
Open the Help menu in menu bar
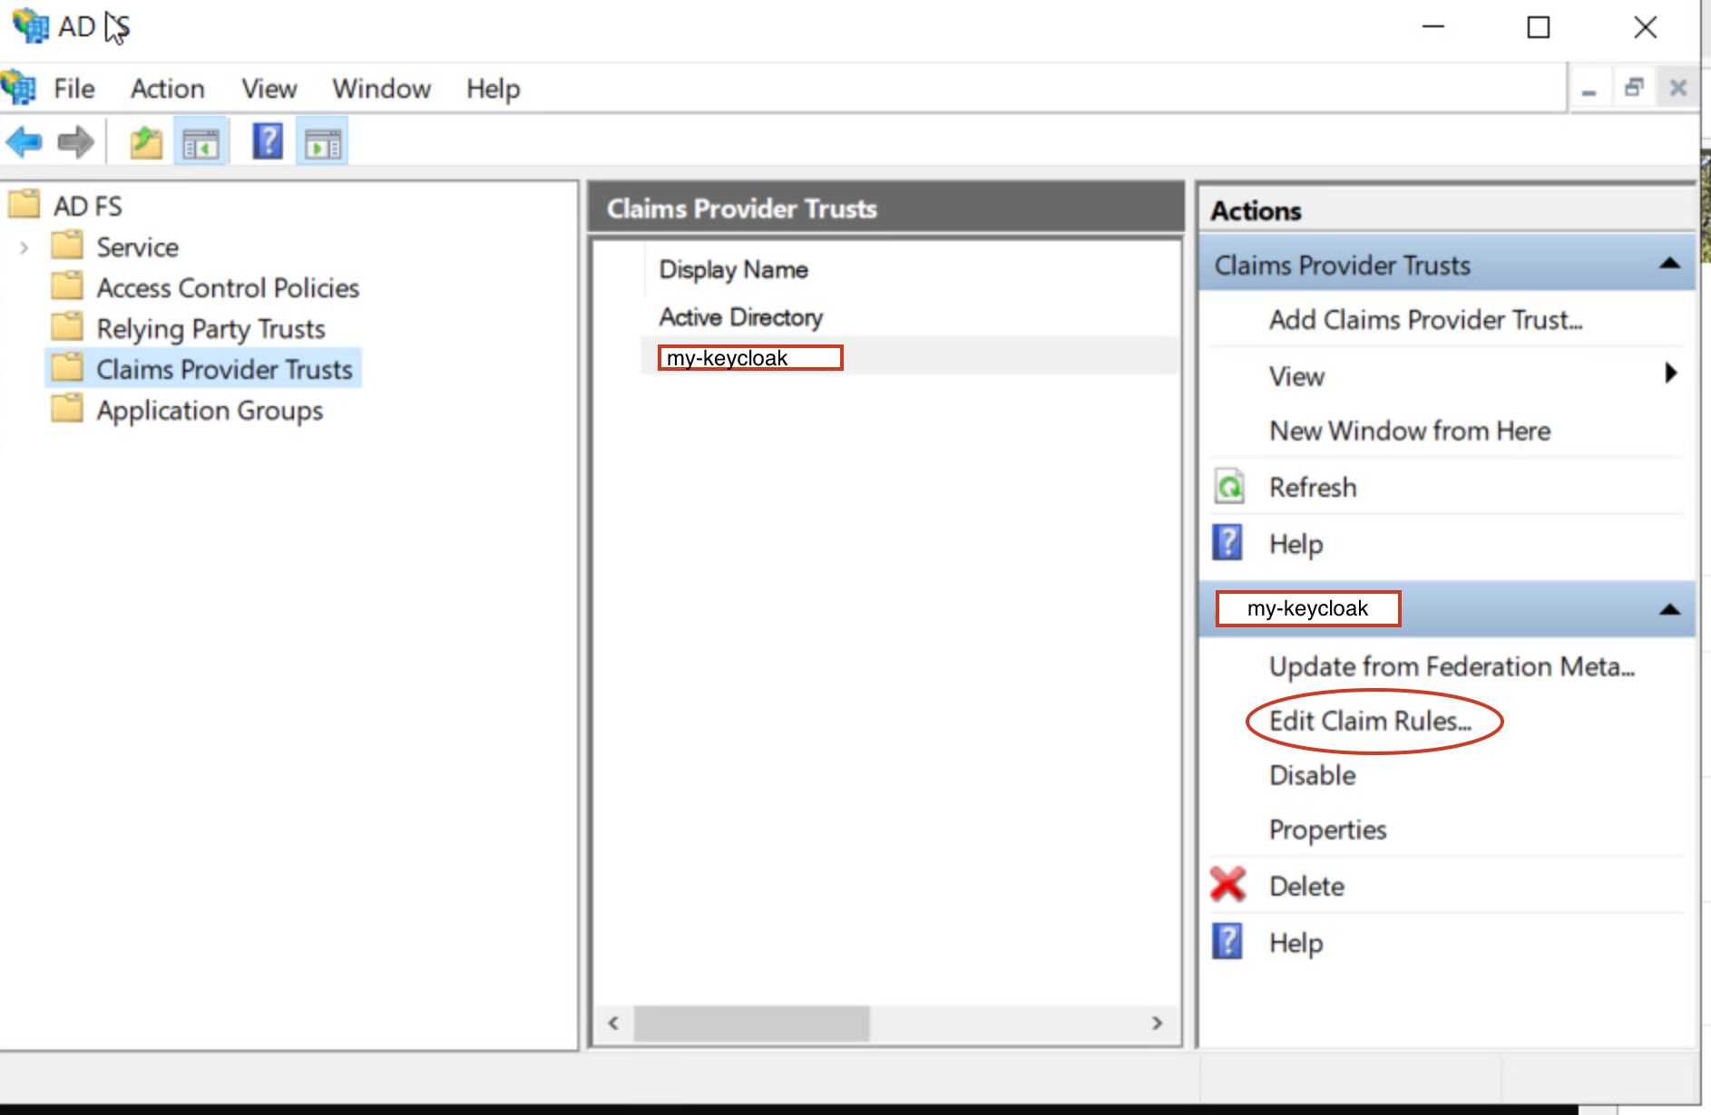[493, 90]
